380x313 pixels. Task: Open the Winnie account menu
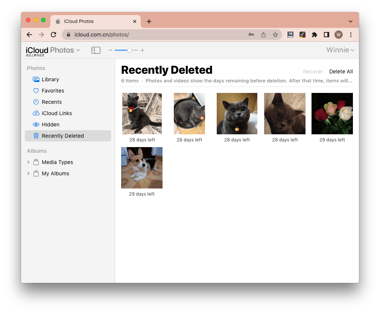[x=340, y=50]
